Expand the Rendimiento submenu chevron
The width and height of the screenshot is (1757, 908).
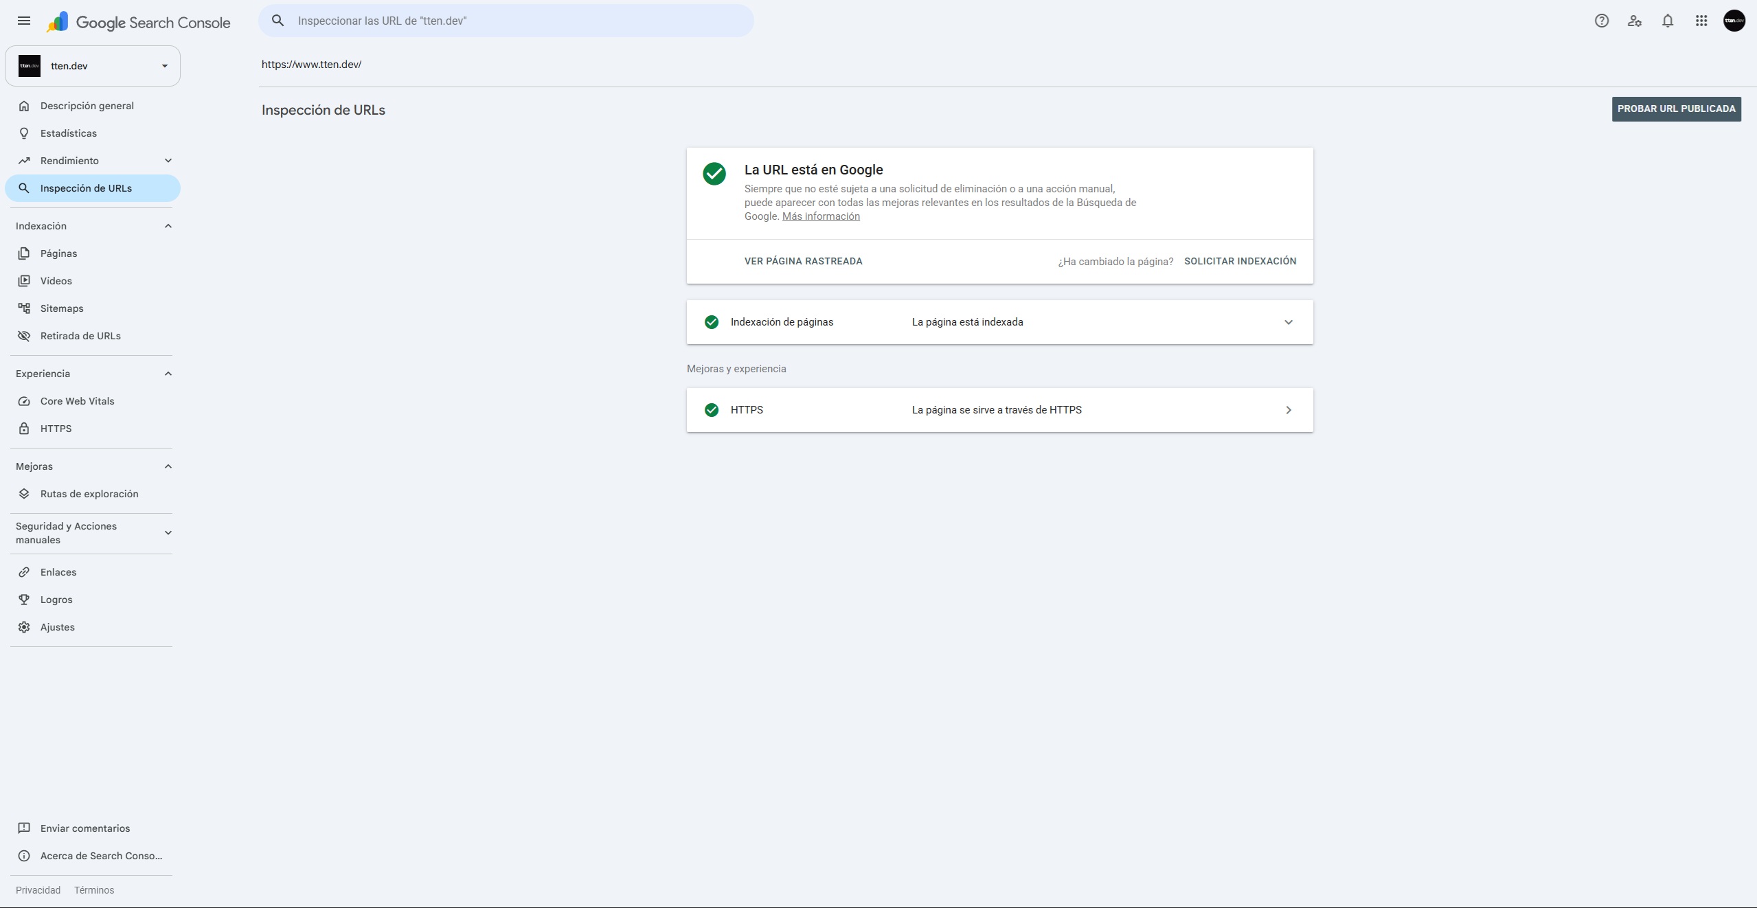pos(168,161)
